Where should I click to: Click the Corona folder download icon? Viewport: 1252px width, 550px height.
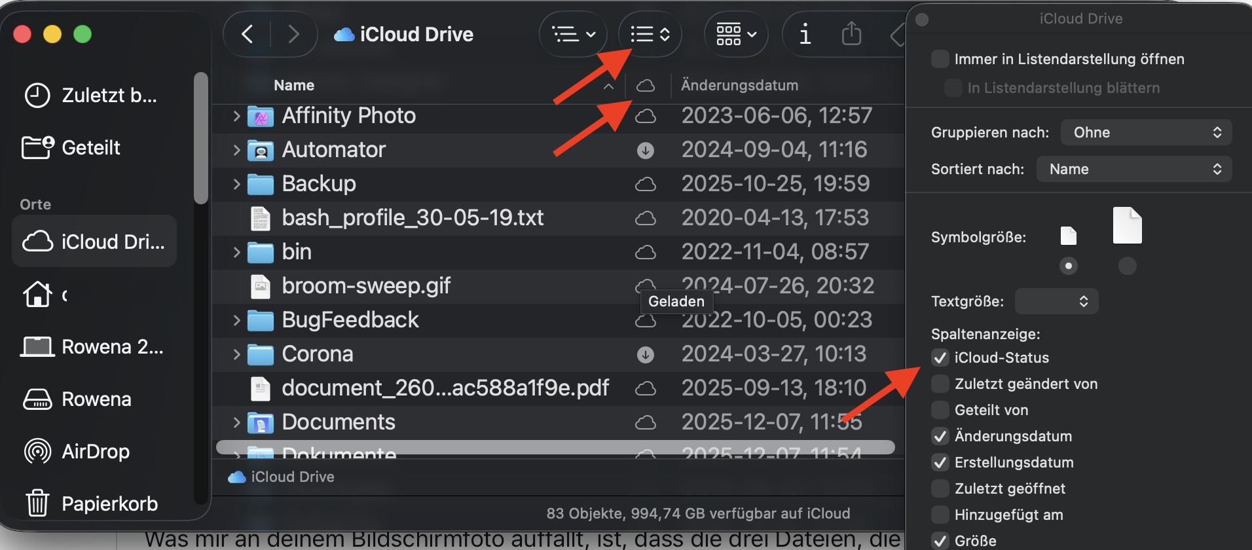[x=646, y=355]
